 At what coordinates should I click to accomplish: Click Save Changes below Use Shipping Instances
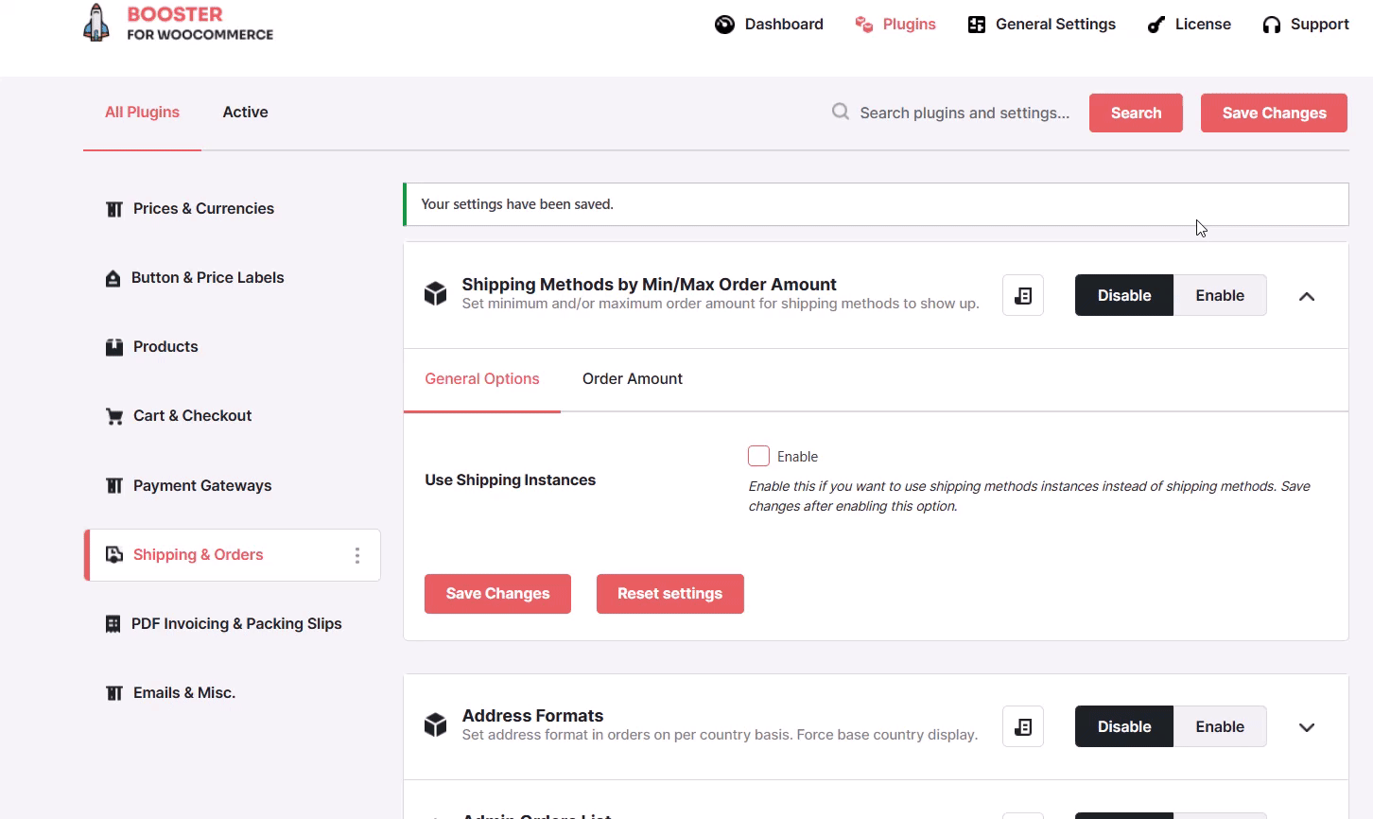point(497,594)
